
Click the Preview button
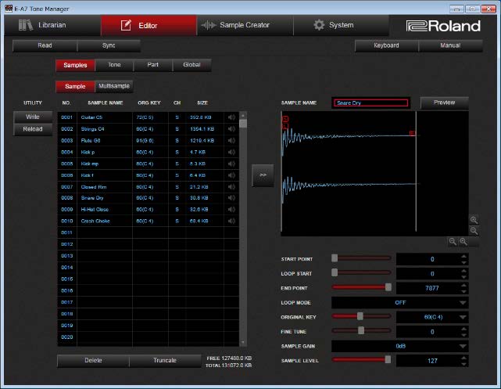(444, 103)
